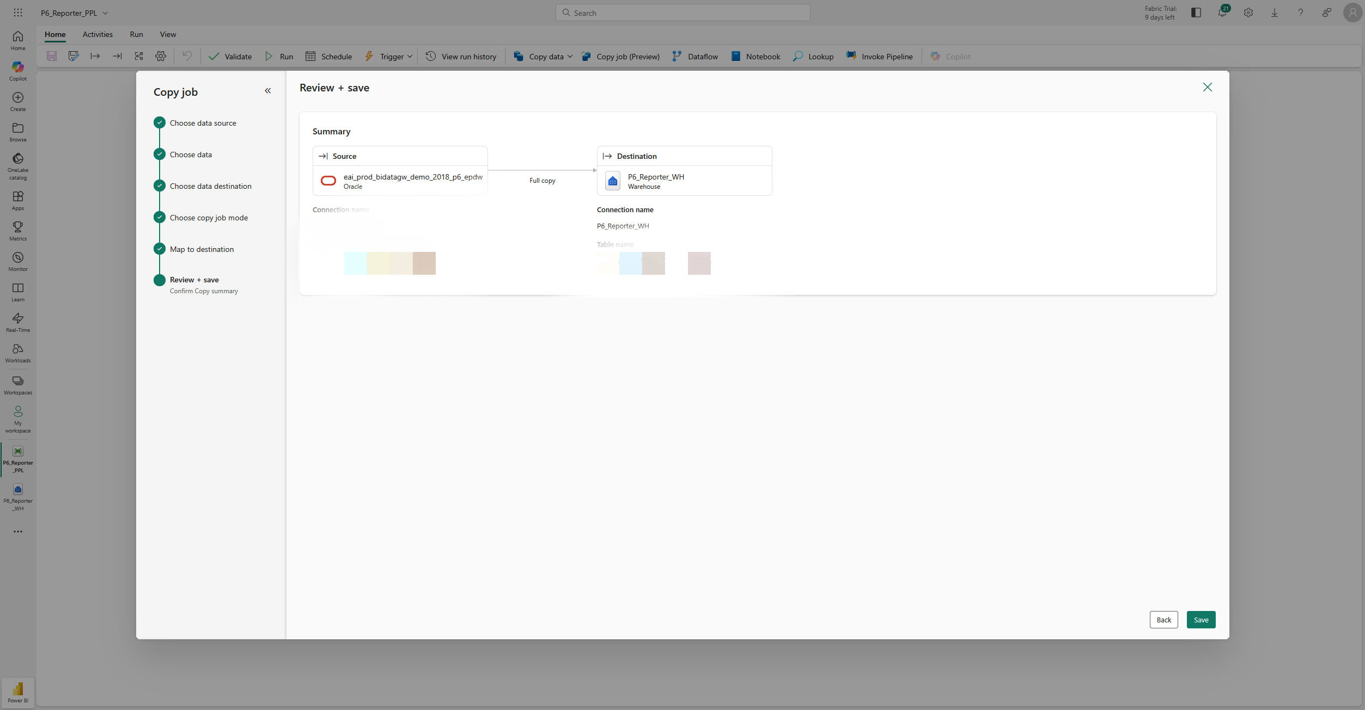Save the copy job summary
The image size is (1365, 710).
pyautogui.click(x=1201, y=620)
